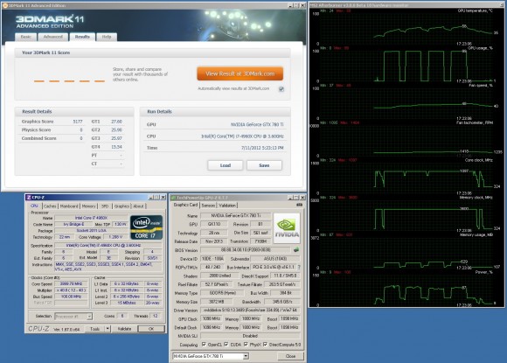This screenshot has width=507, height=363.
Task: Click the Driver Version field in GPU-Z
Action: tap(250, 310)
